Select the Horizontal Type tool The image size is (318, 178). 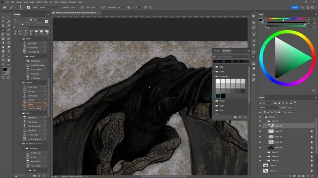[x=9, y=51]
